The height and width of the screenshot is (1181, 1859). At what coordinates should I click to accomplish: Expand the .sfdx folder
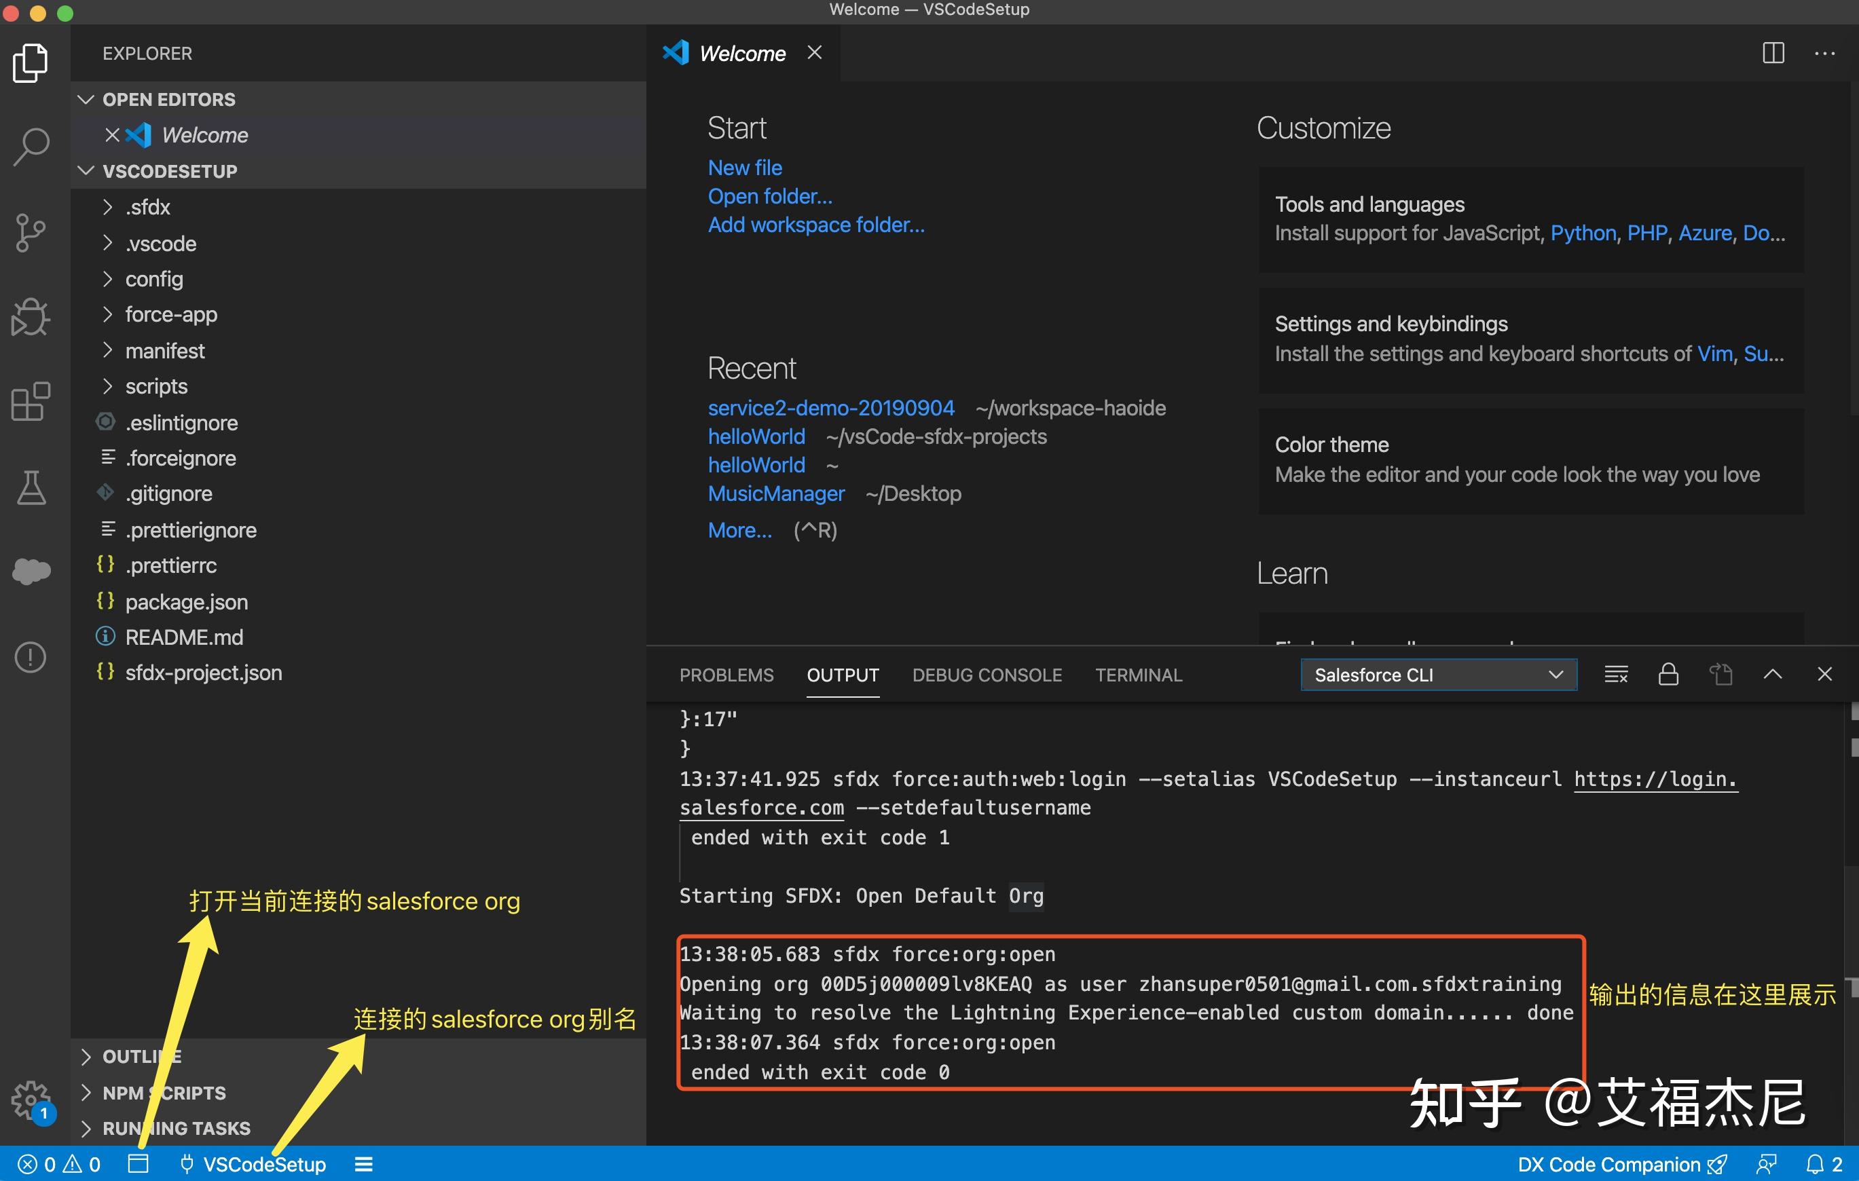pyautogui.click(x=358, y=207)
